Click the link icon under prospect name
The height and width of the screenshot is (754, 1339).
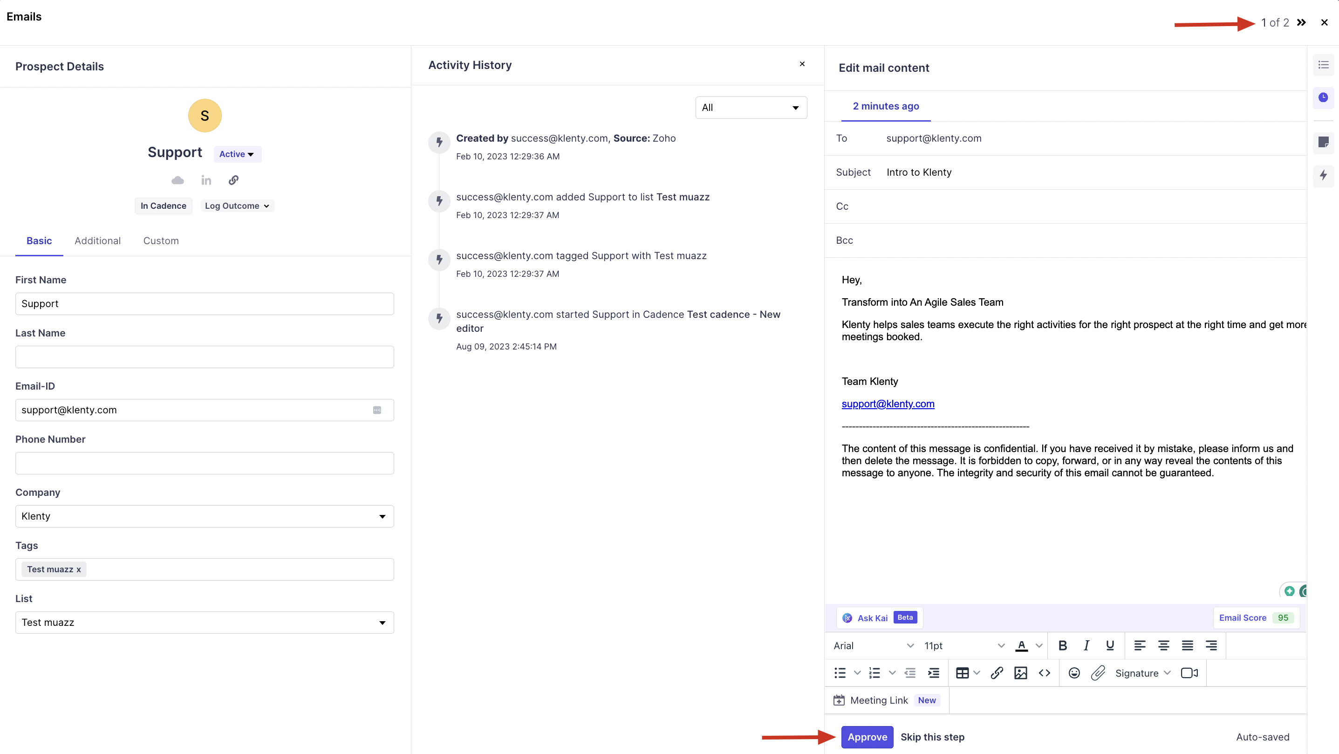pos(233,180)
